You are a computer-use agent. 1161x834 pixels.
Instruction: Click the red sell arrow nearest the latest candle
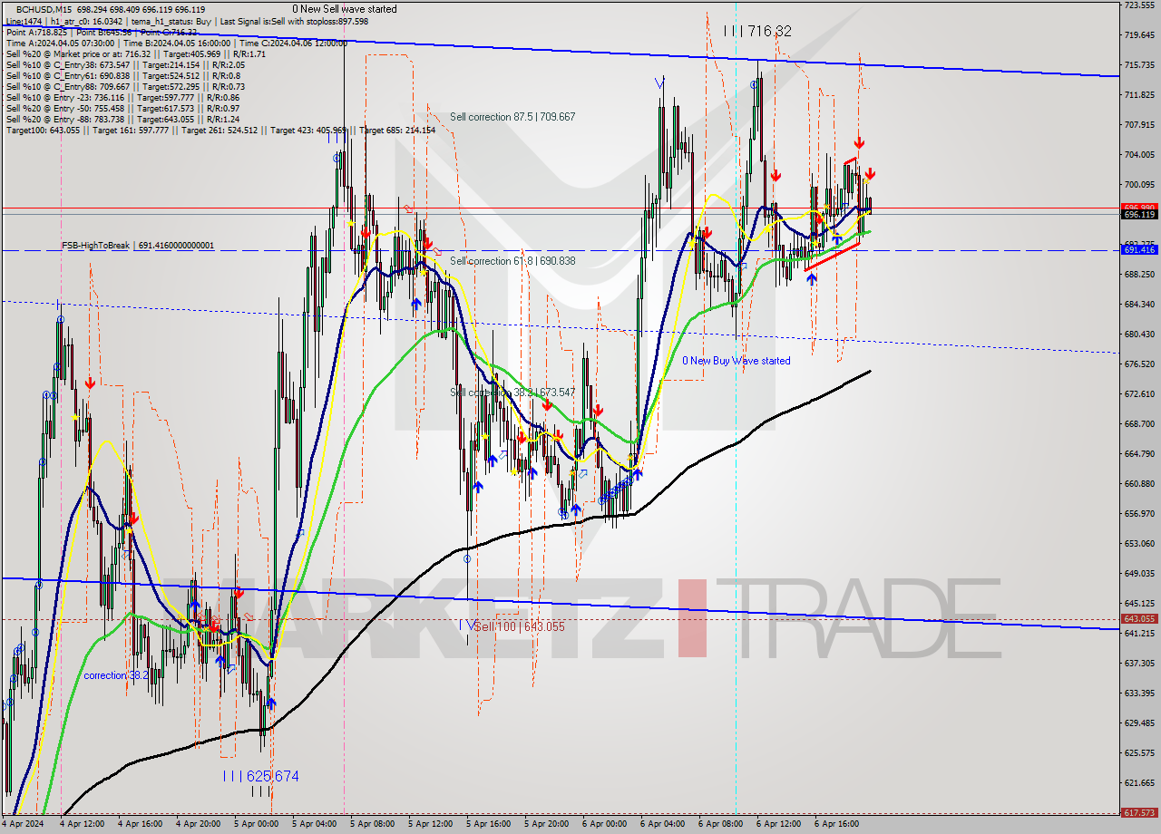pyautogui.click(x=870, y=173)
